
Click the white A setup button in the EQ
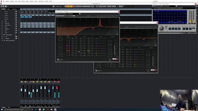click(x=113, y=59)
